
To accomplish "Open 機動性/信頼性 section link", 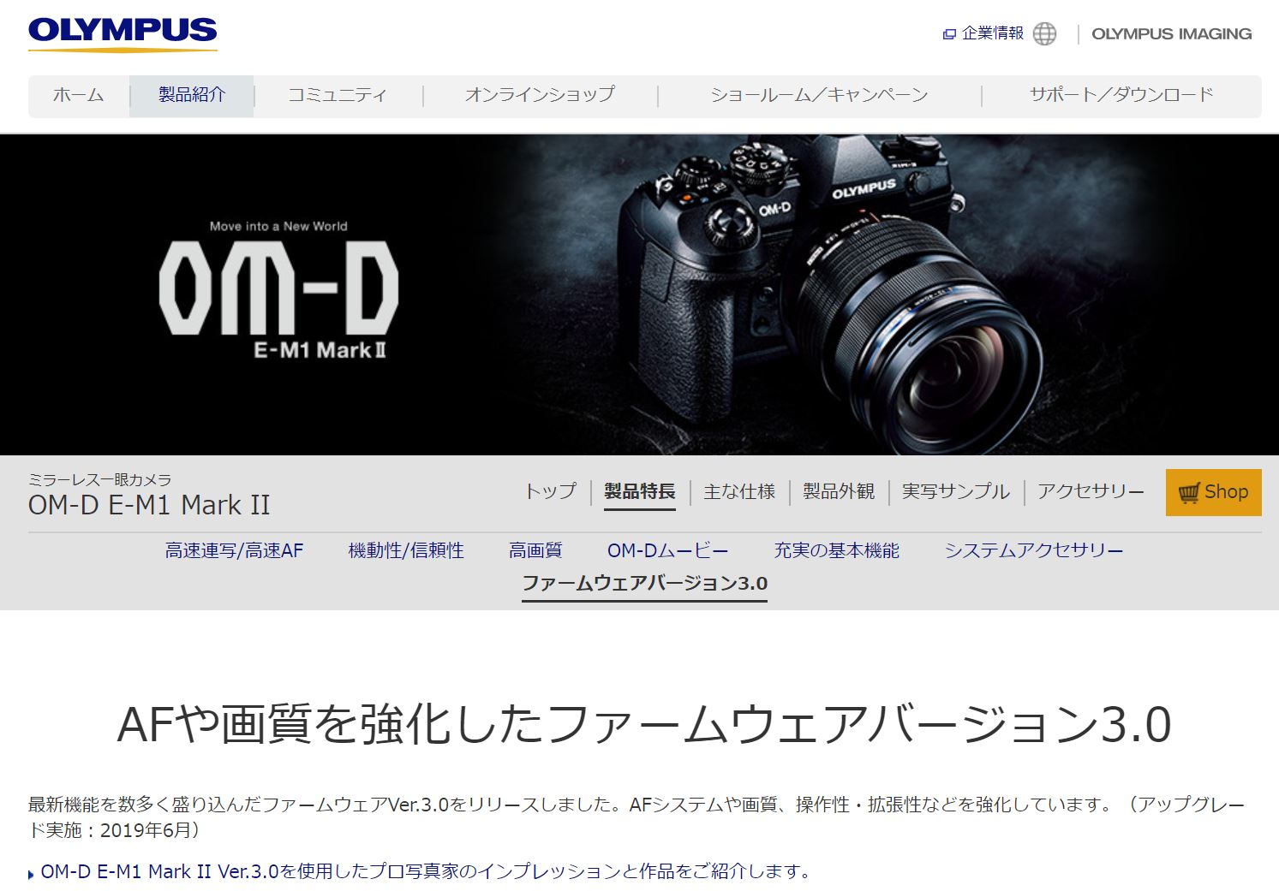I will pos(406,550).
